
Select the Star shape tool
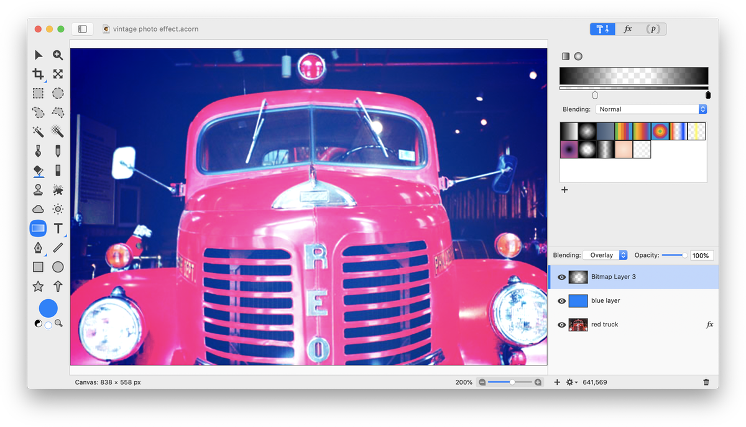click(x=39, y=286)
